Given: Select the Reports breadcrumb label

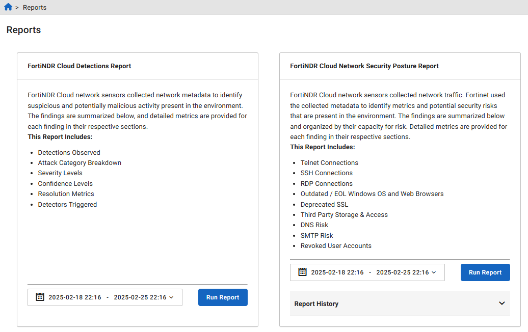Looking at the screenshot, I should pyautogui.click(x=35, y=7).
